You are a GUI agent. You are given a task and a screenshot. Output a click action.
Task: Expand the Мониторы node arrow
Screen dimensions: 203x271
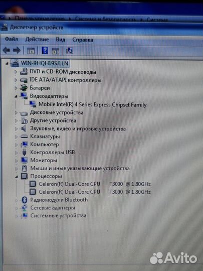click(17, 161)
